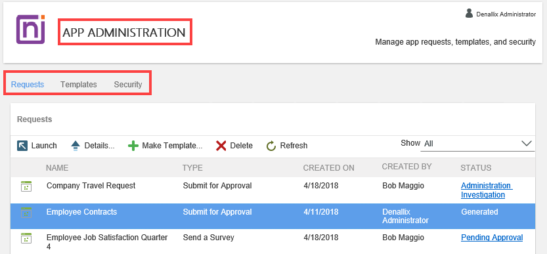The image size is (547, 254).
Task: Select the Company Travel Request row name
Action: click(x=91, y=186)
